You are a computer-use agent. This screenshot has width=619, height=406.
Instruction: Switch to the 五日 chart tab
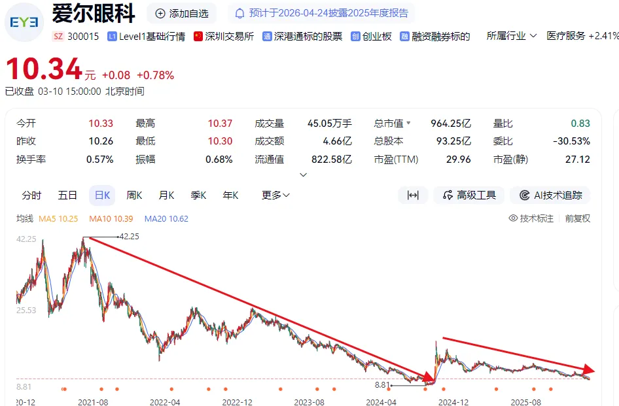tap(67, 195)
